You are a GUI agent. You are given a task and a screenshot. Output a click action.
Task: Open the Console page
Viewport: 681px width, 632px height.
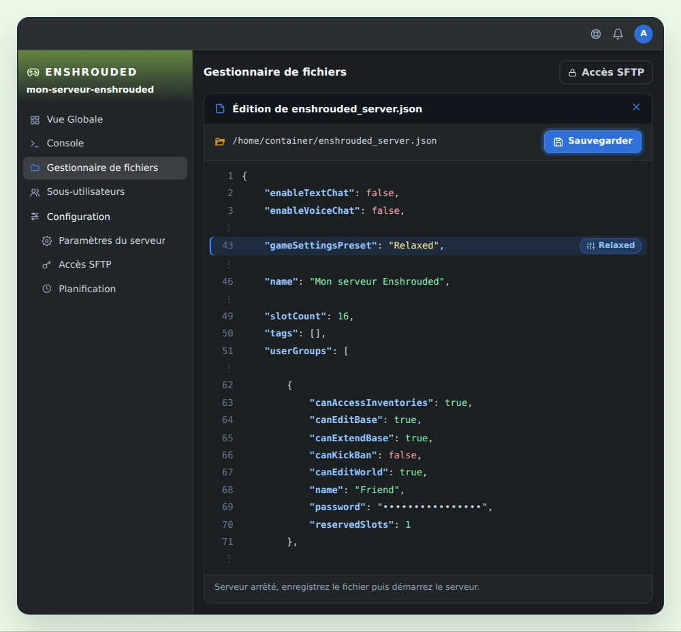click(106, 143)
